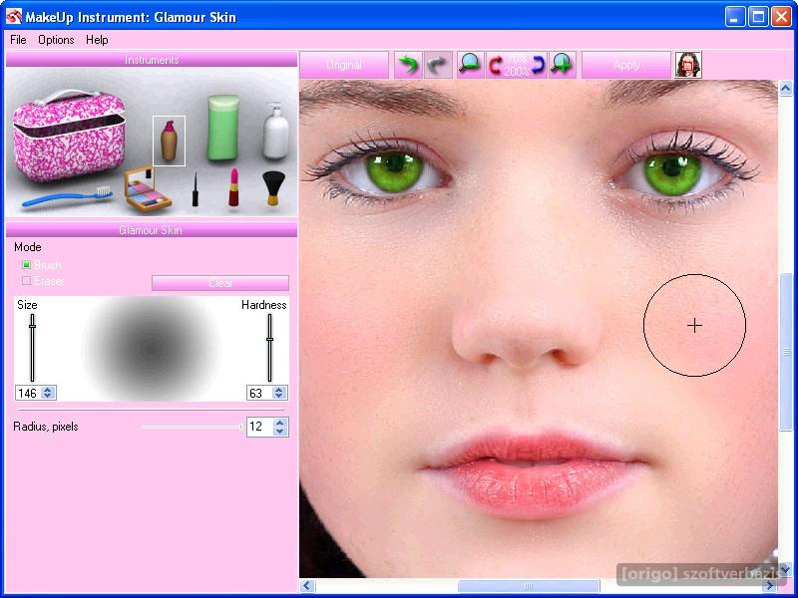Zoom in with the plus magnifier

(x=562, y=65)
